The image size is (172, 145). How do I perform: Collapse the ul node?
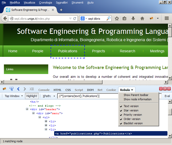(40, 117)
